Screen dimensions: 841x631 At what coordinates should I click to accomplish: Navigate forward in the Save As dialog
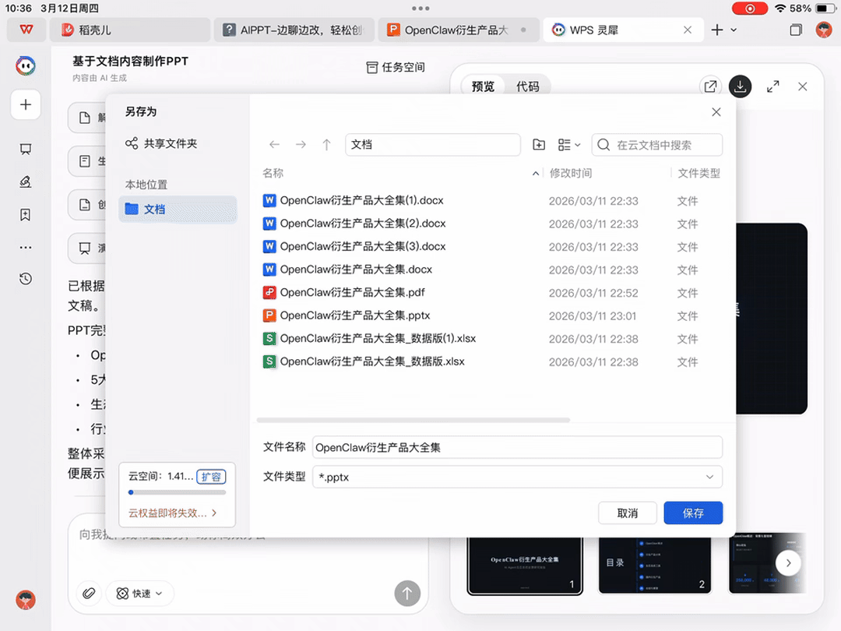click(x=301, y=144)
